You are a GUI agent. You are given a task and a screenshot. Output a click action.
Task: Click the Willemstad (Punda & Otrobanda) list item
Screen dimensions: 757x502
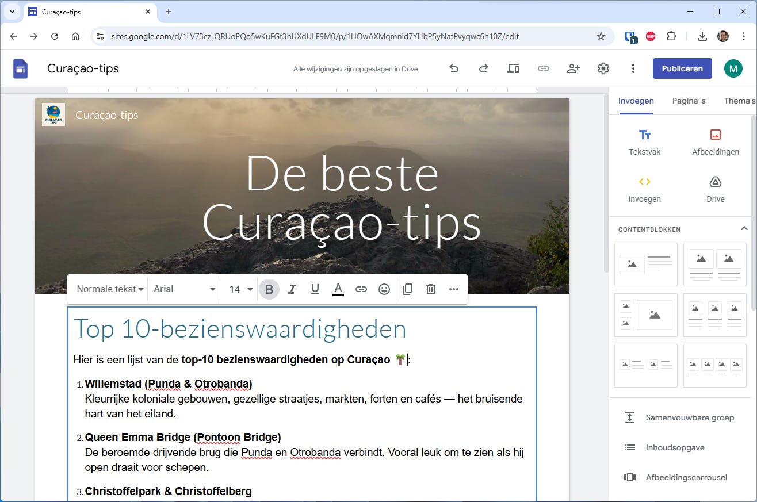pos(169,384)
